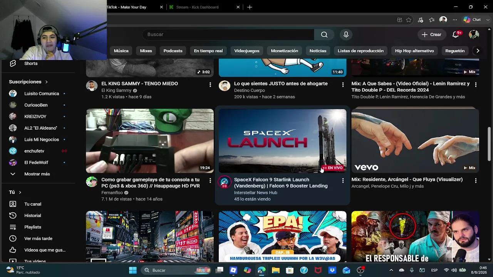This screenshot has width=493, height=277.
Task: Click the Destino Cuerpo channel avatar
Action: (225, 86)
